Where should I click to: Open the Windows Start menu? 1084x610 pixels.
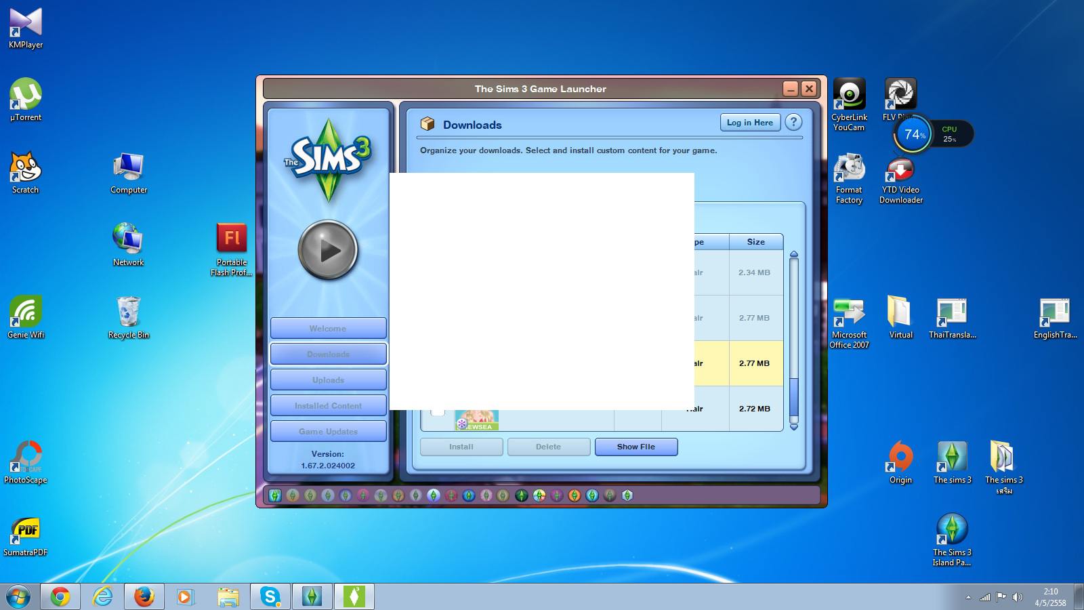(x=18, y=597)
